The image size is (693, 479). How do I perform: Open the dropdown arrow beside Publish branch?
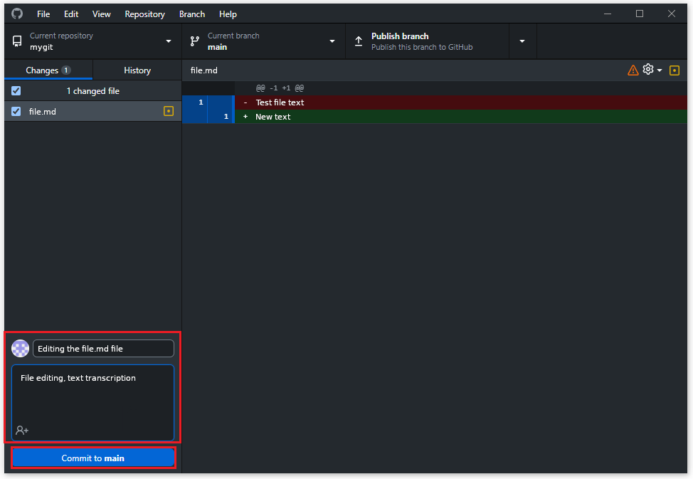point(522,41)
